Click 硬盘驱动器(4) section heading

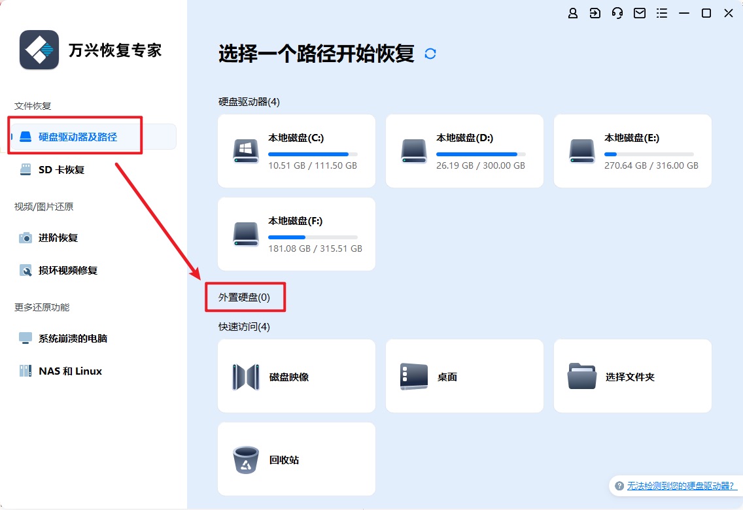(249, 102)
